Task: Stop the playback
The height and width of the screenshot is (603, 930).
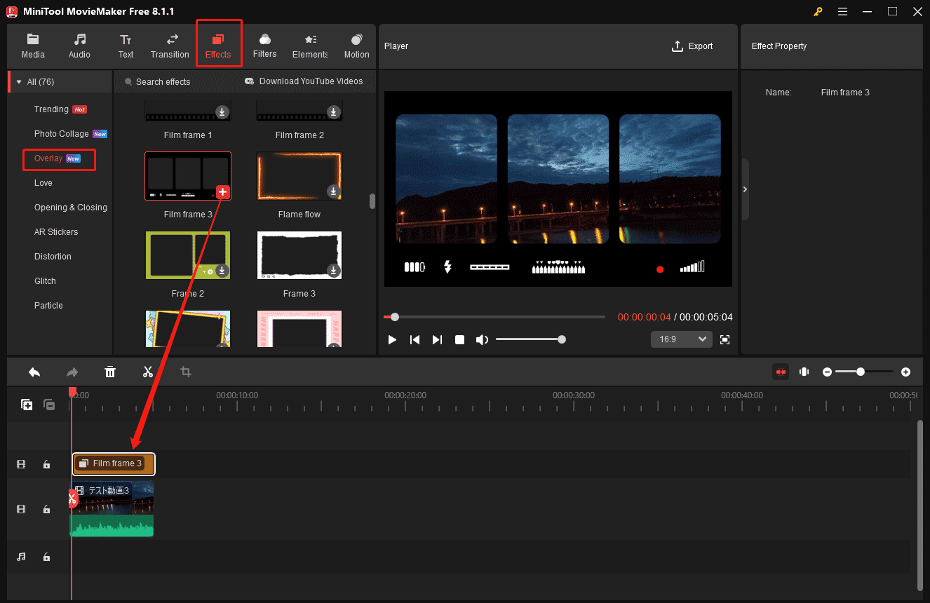Action: (x=459, y=339)
